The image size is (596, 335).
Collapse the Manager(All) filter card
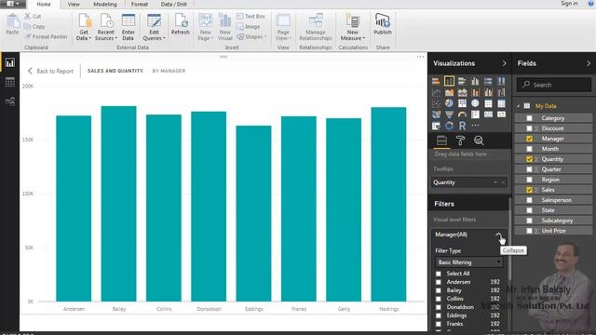498,235
